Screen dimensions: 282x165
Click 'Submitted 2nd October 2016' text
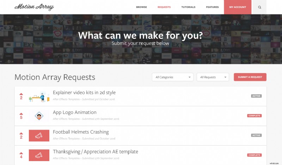point(99,139)
